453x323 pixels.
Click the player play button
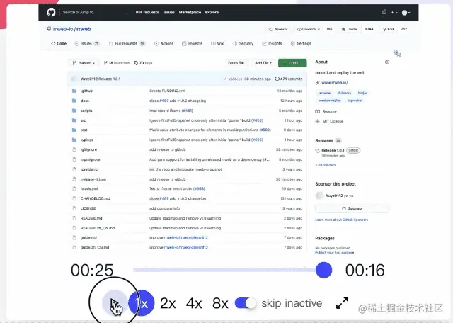click(x=115, y=302)
